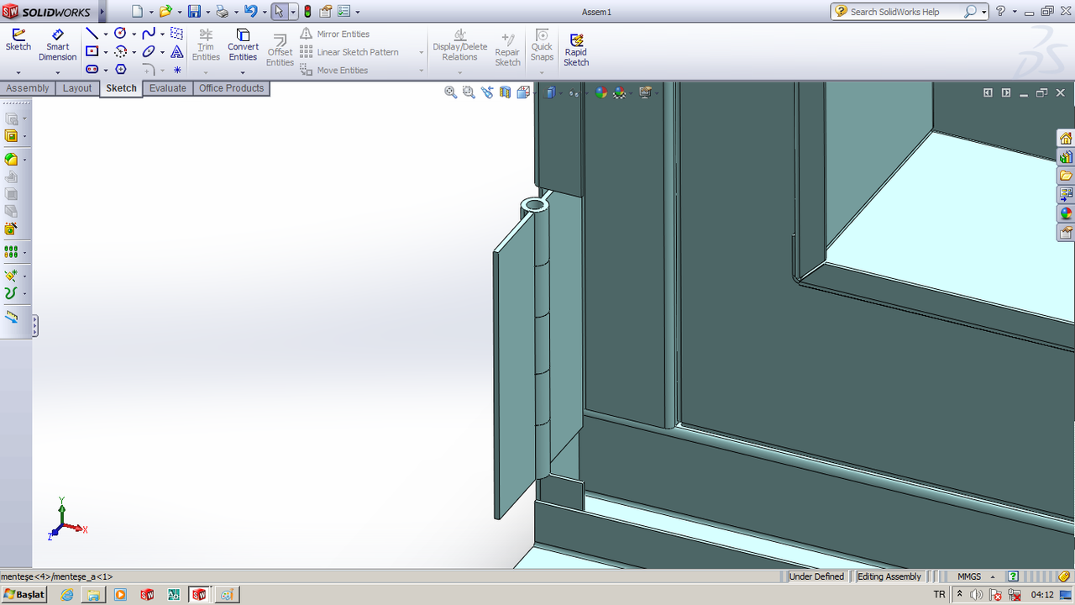Click the Move Entities button

(334, 71)
